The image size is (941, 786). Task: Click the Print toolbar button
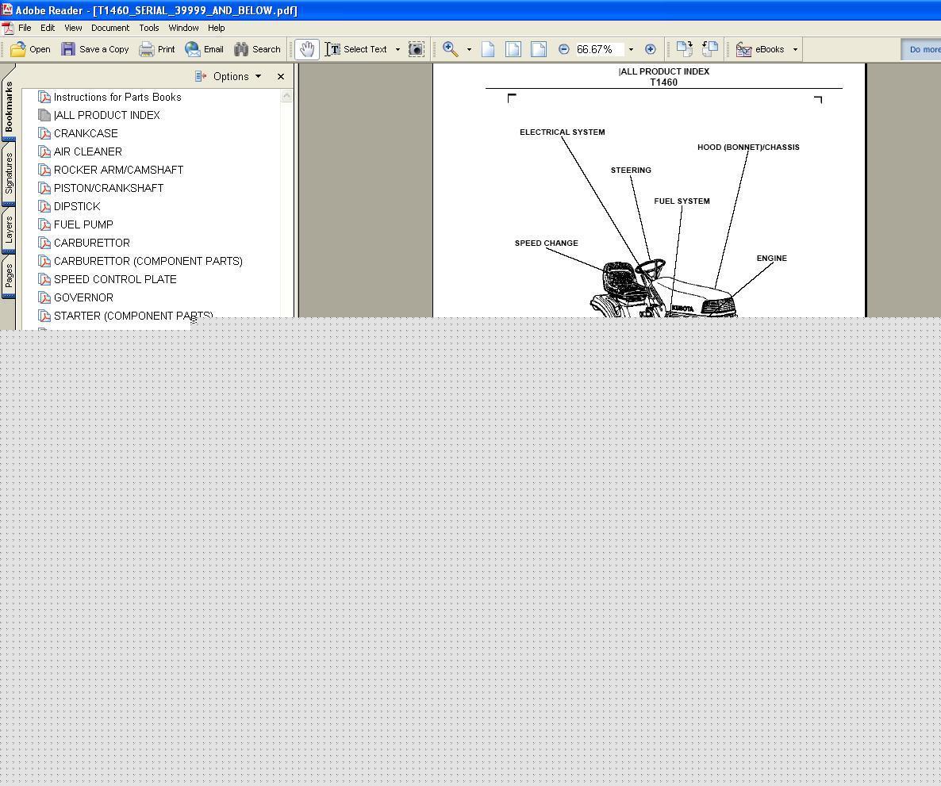tap(156, 49)
